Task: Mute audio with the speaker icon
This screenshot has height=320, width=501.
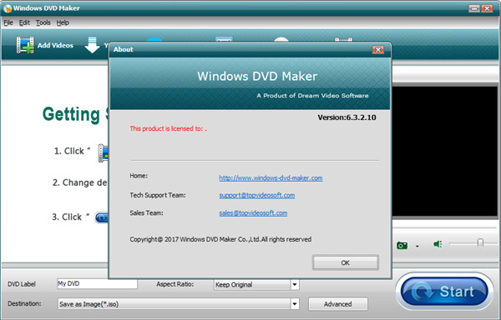Action: (438, 244)
